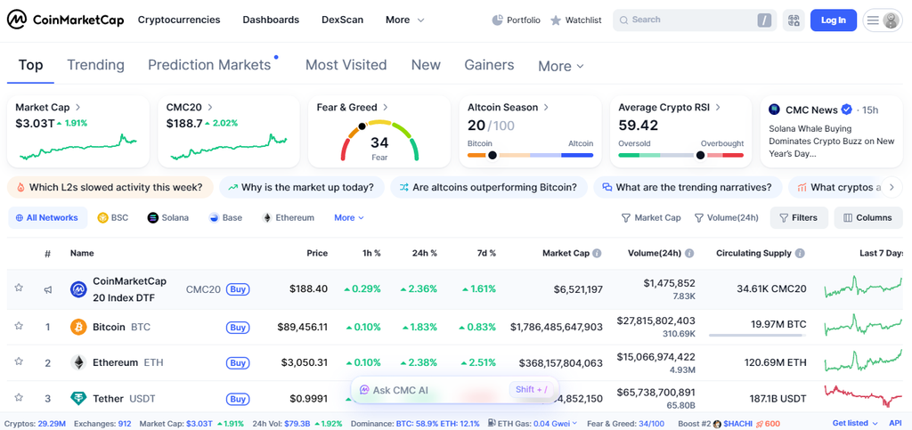
Task: Open the Get listed dropdown
Action: pos(855,424)
